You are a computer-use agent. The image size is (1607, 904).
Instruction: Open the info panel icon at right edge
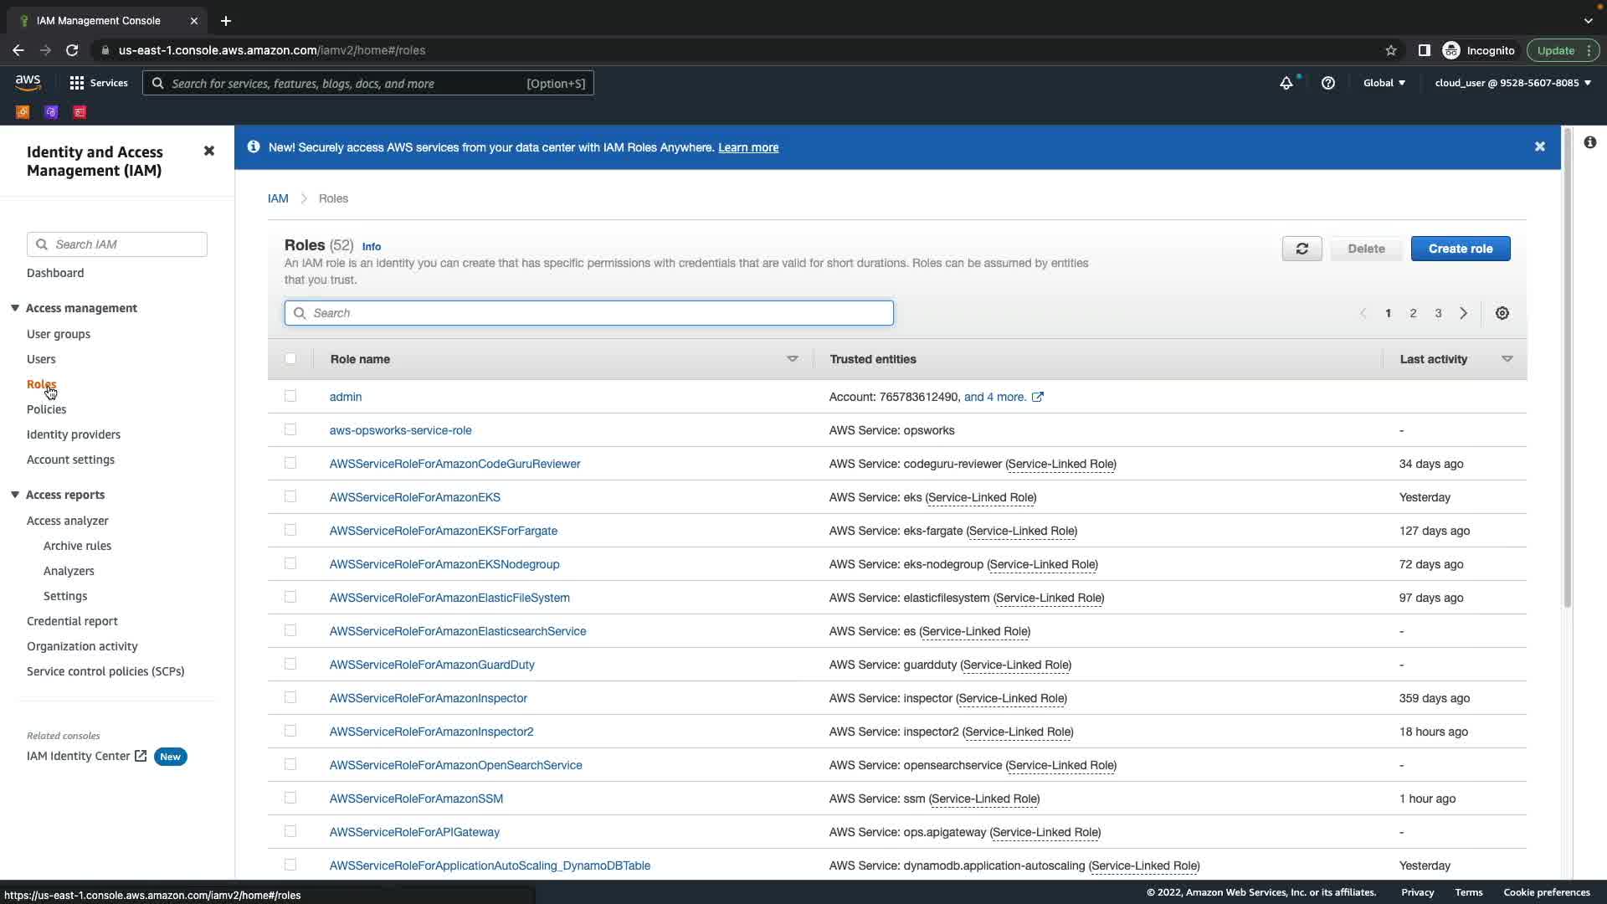point(1589,143)
